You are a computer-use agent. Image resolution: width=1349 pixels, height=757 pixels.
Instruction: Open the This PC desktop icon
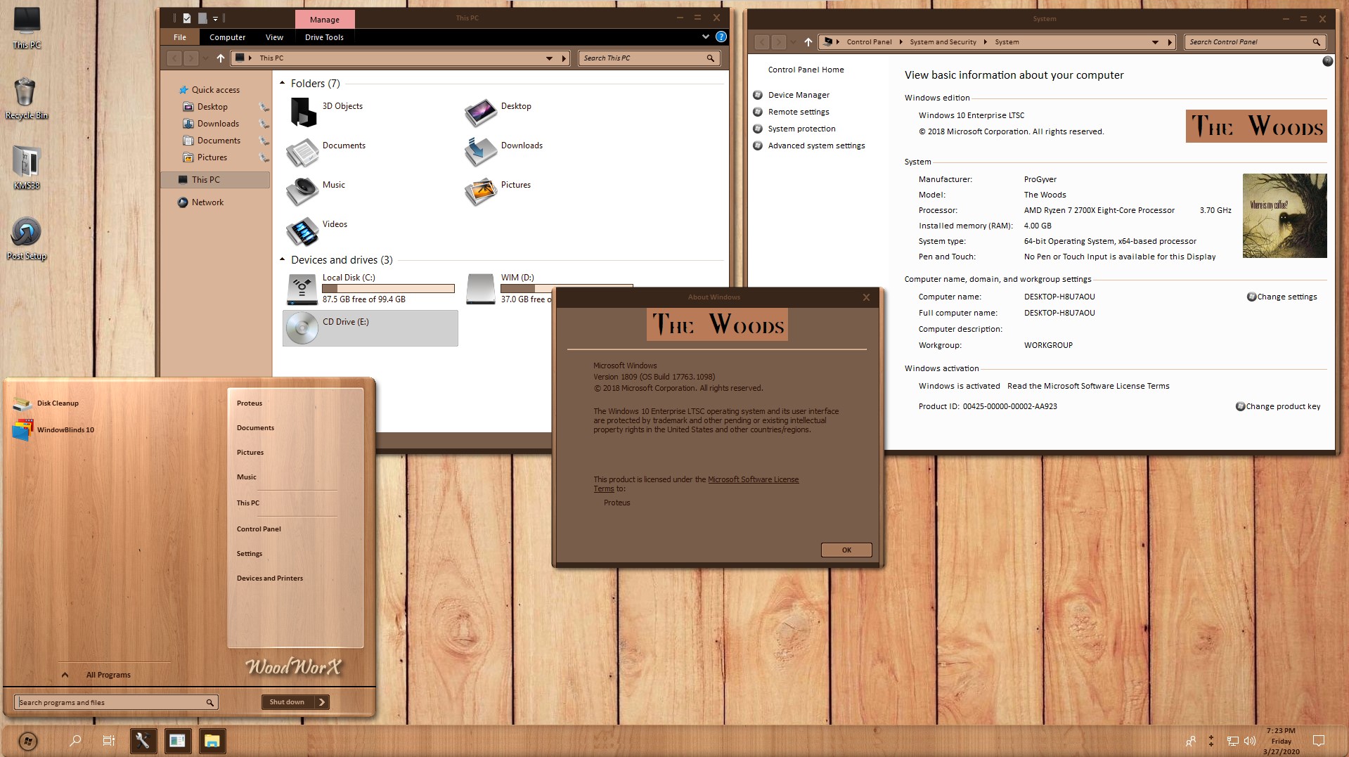[26, 28]
